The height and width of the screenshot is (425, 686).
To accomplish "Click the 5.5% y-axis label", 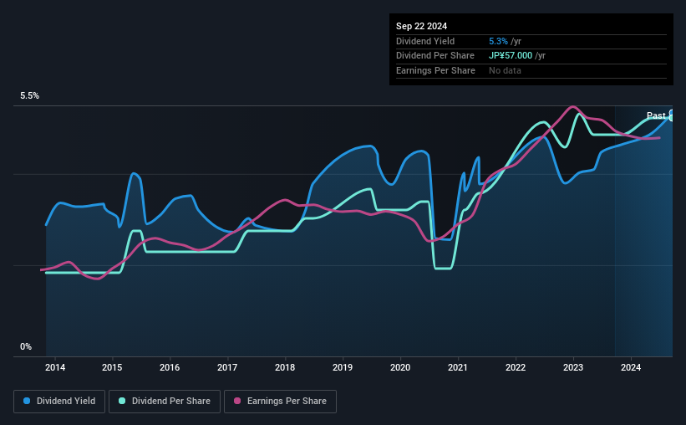I will [x=29, y=95].
